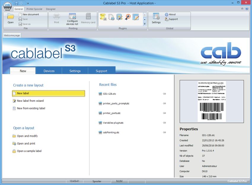The width and height of the screenshot is (252, 185).
Task: Select the Welcome page document tab
Action: point(12,35)
